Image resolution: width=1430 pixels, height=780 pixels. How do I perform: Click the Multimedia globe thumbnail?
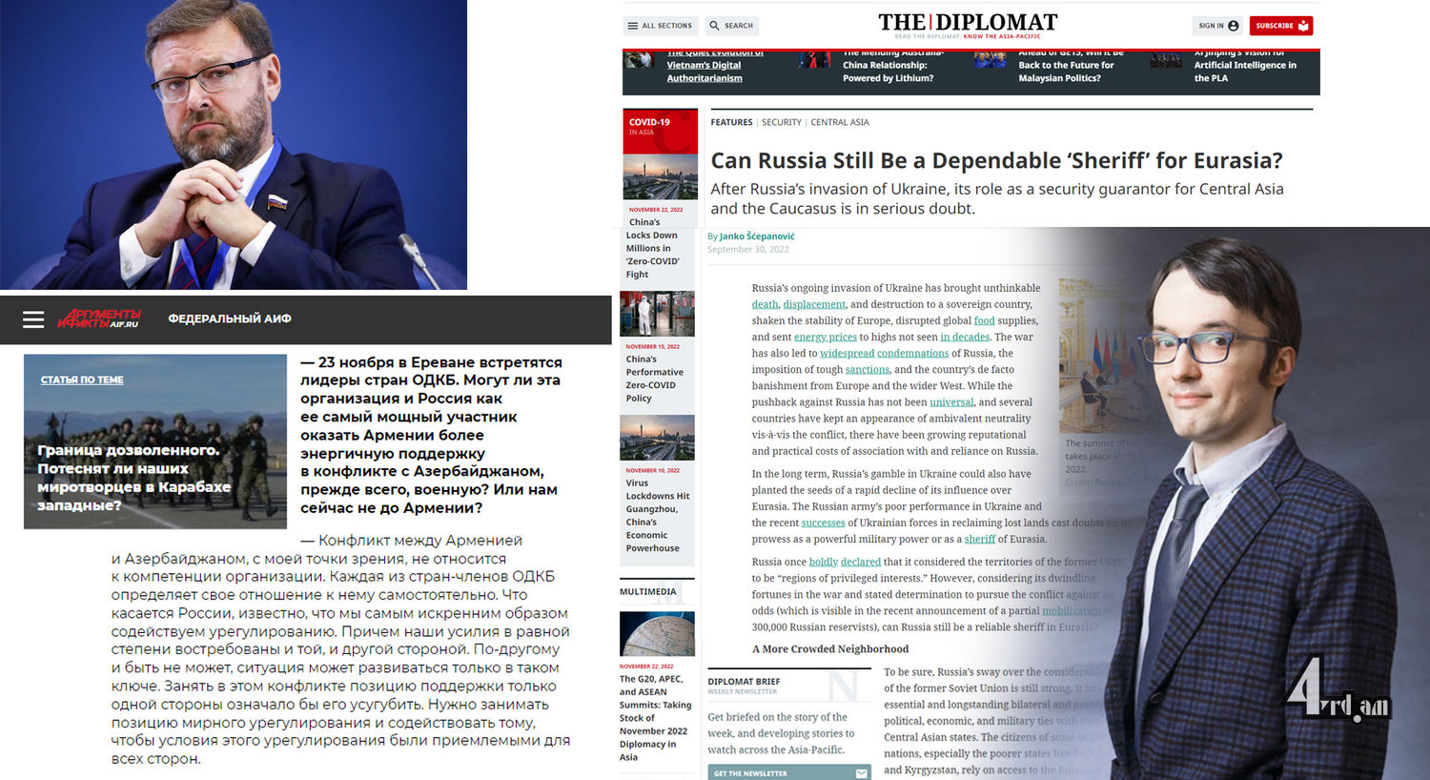tap(658, 634)
